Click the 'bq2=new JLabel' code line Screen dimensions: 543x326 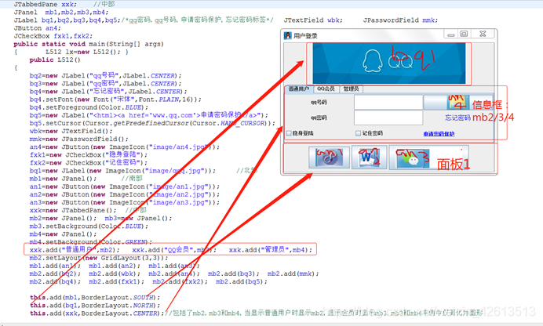click(105, 75)
